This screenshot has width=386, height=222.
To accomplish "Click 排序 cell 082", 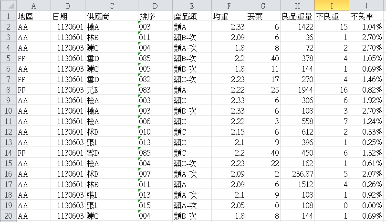I will point(156,79).
